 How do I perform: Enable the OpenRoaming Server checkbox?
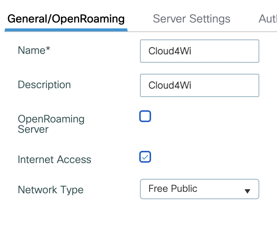(x=145, y=116)
